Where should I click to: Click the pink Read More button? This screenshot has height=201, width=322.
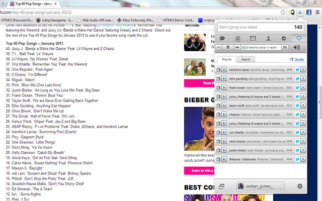click(199, 83)
